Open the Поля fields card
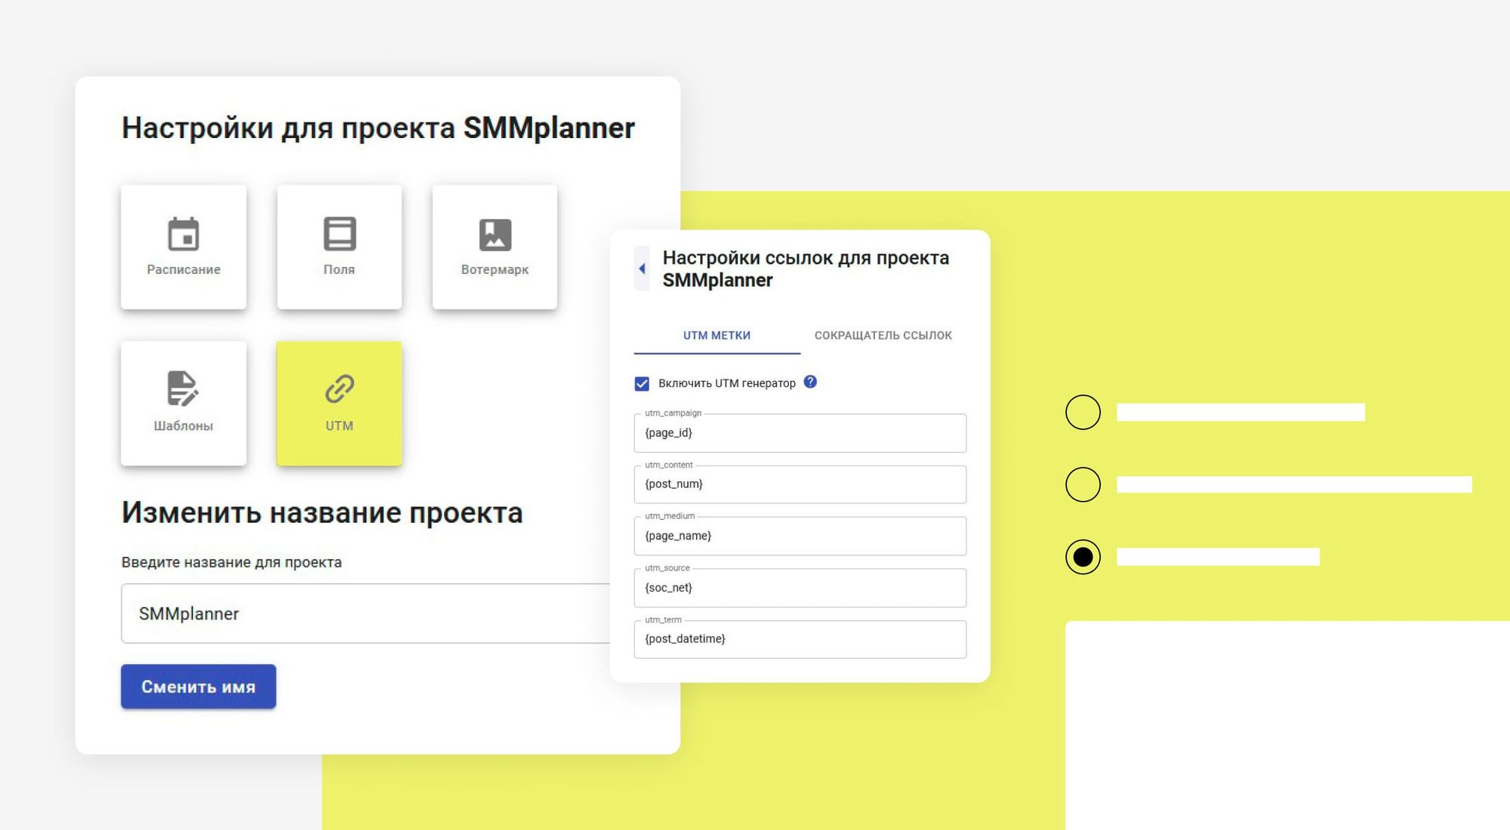Screen dimensions: 1510x830 (x=339, y=247)
